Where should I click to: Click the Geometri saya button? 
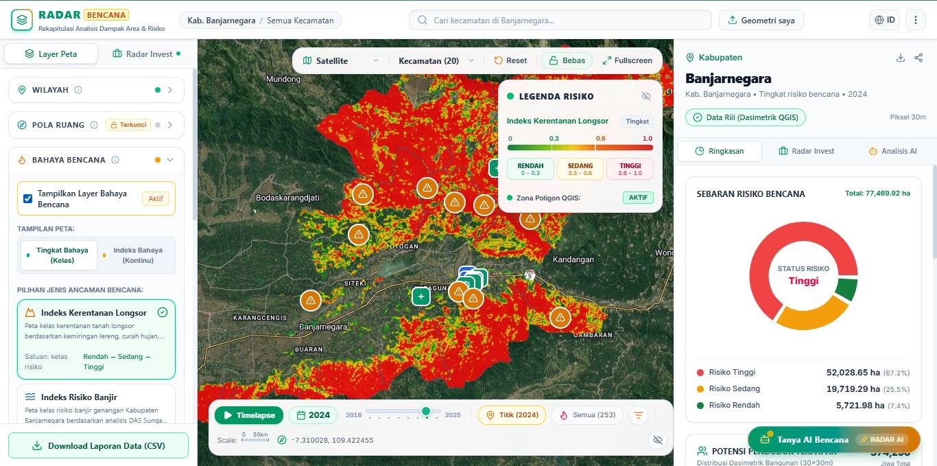tap(761, 20)
